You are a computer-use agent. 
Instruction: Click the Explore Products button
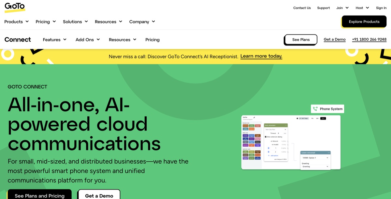click(x=364, y=21)
